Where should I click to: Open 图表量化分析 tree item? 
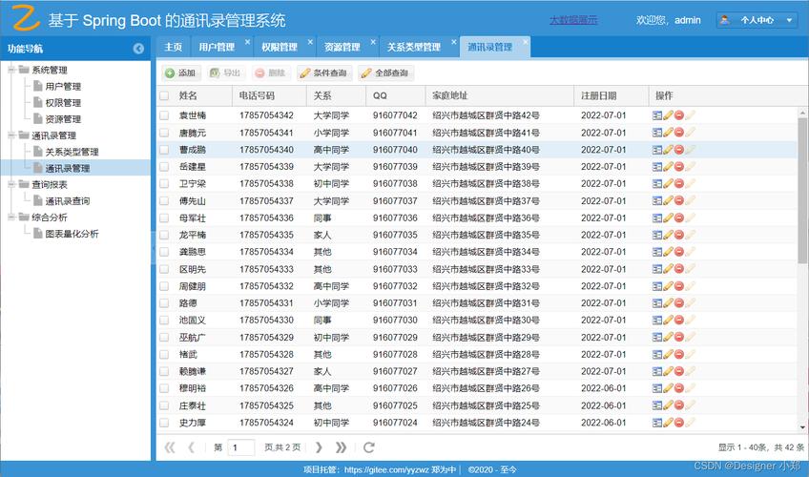click(72, 234)
